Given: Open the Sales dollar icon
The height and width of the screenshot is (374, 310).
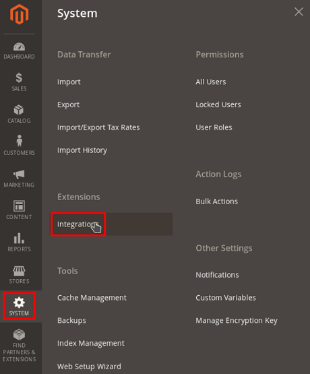Looking at the screenshot, I should [19, 77].
